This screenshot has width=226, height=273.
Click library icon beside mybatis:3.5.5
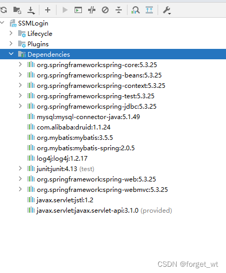31,137
